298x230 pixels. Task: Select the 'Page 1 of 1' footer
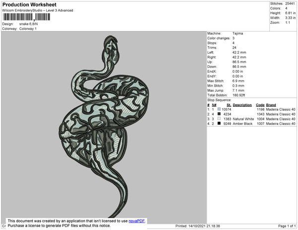click(287, 226)
